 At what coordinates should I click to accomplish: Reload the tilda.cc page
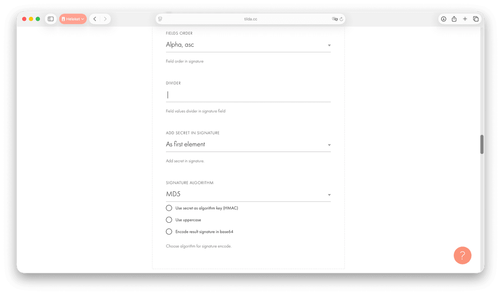341,19
